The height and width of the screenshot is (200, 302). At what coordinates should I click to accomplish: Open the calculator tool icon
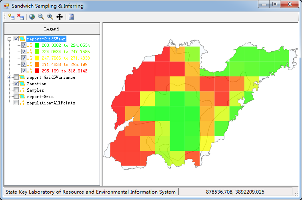tap(71, 17)
